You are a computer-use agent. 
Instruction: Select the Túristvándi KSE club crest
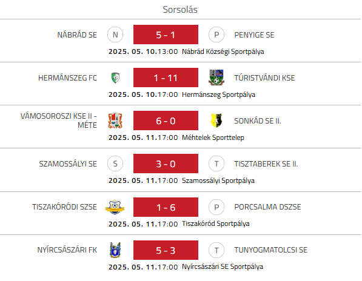(x=216, y=78)
